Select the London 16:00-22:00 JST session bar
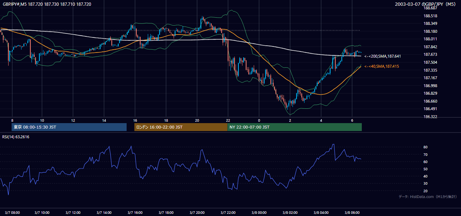The width and height of the screenshot is (461, 216). [x=181, y=127]
